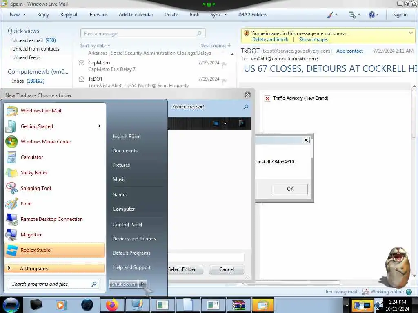The image size is (418, 313).
Task: Open Music folder from Start menu
Action: [x=119, y=179]
